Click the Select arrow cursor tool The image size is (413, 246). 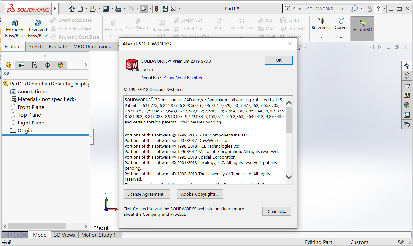click(x=144, y=9)
